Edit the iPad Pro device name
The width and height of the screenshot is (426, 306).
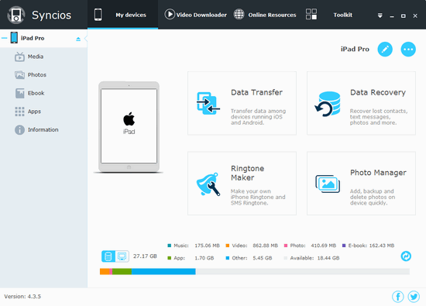tap(385, 49)
